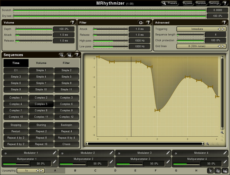The height and width of the screenshot is (175, 230).
Task: Apply the Complex 5 sequence preset
Action: (x=41, y=104)
